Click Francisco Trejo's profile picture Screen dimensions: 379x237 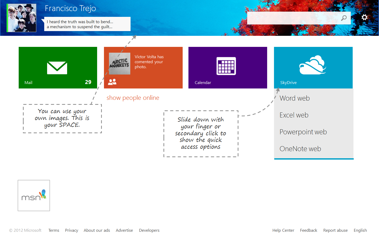[22, 18]
